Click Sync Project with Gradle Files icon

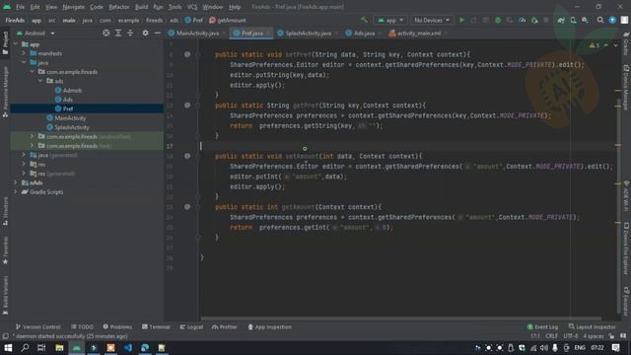(x=561, y=20)
